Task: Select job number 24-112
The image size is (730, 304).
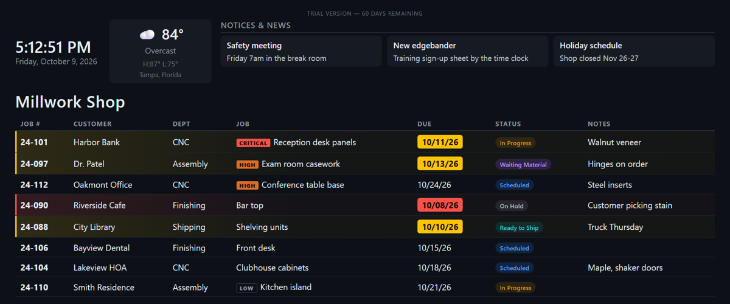Action: coord(34,185)
